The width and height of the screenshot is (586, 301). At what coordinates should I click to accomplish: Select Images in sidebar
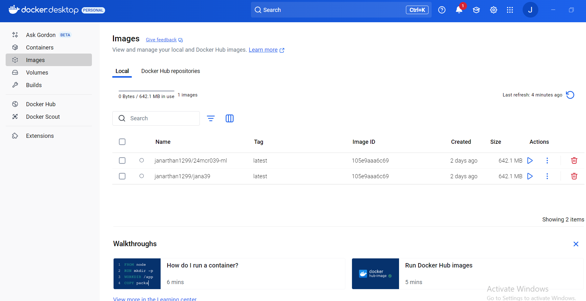[x=49, y=60]
